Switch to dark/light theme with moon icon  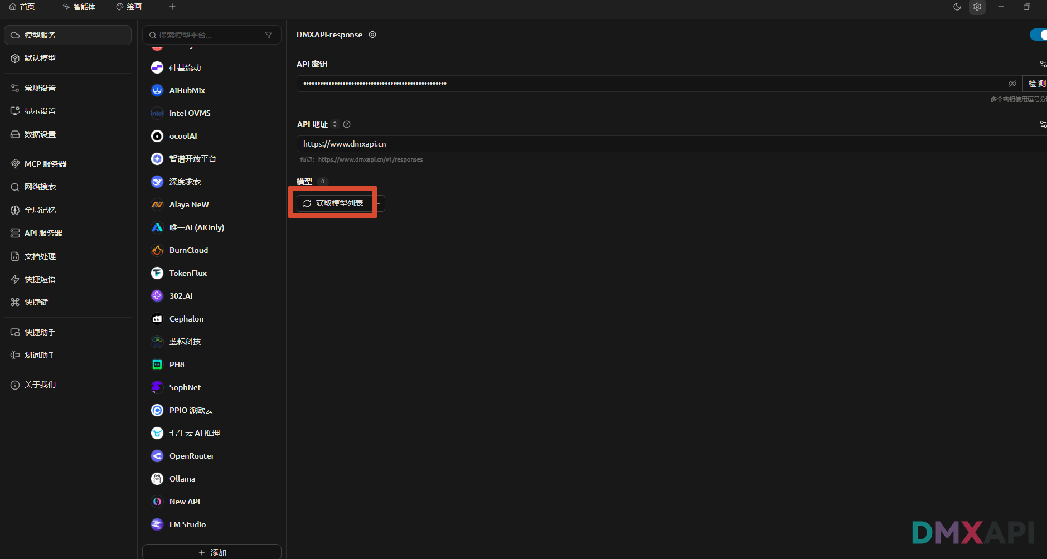point(957,7)
